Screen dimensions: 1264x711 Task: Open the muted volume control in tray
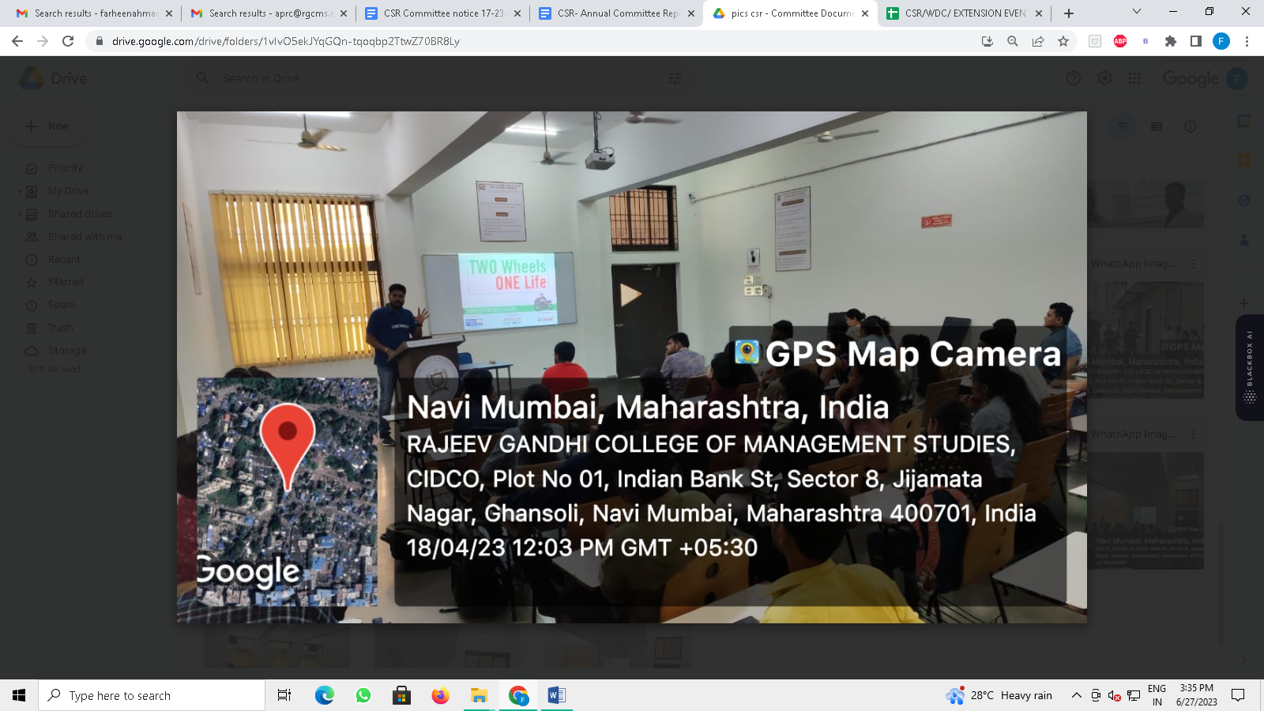pyautogui.click(x=1115, y=695)
